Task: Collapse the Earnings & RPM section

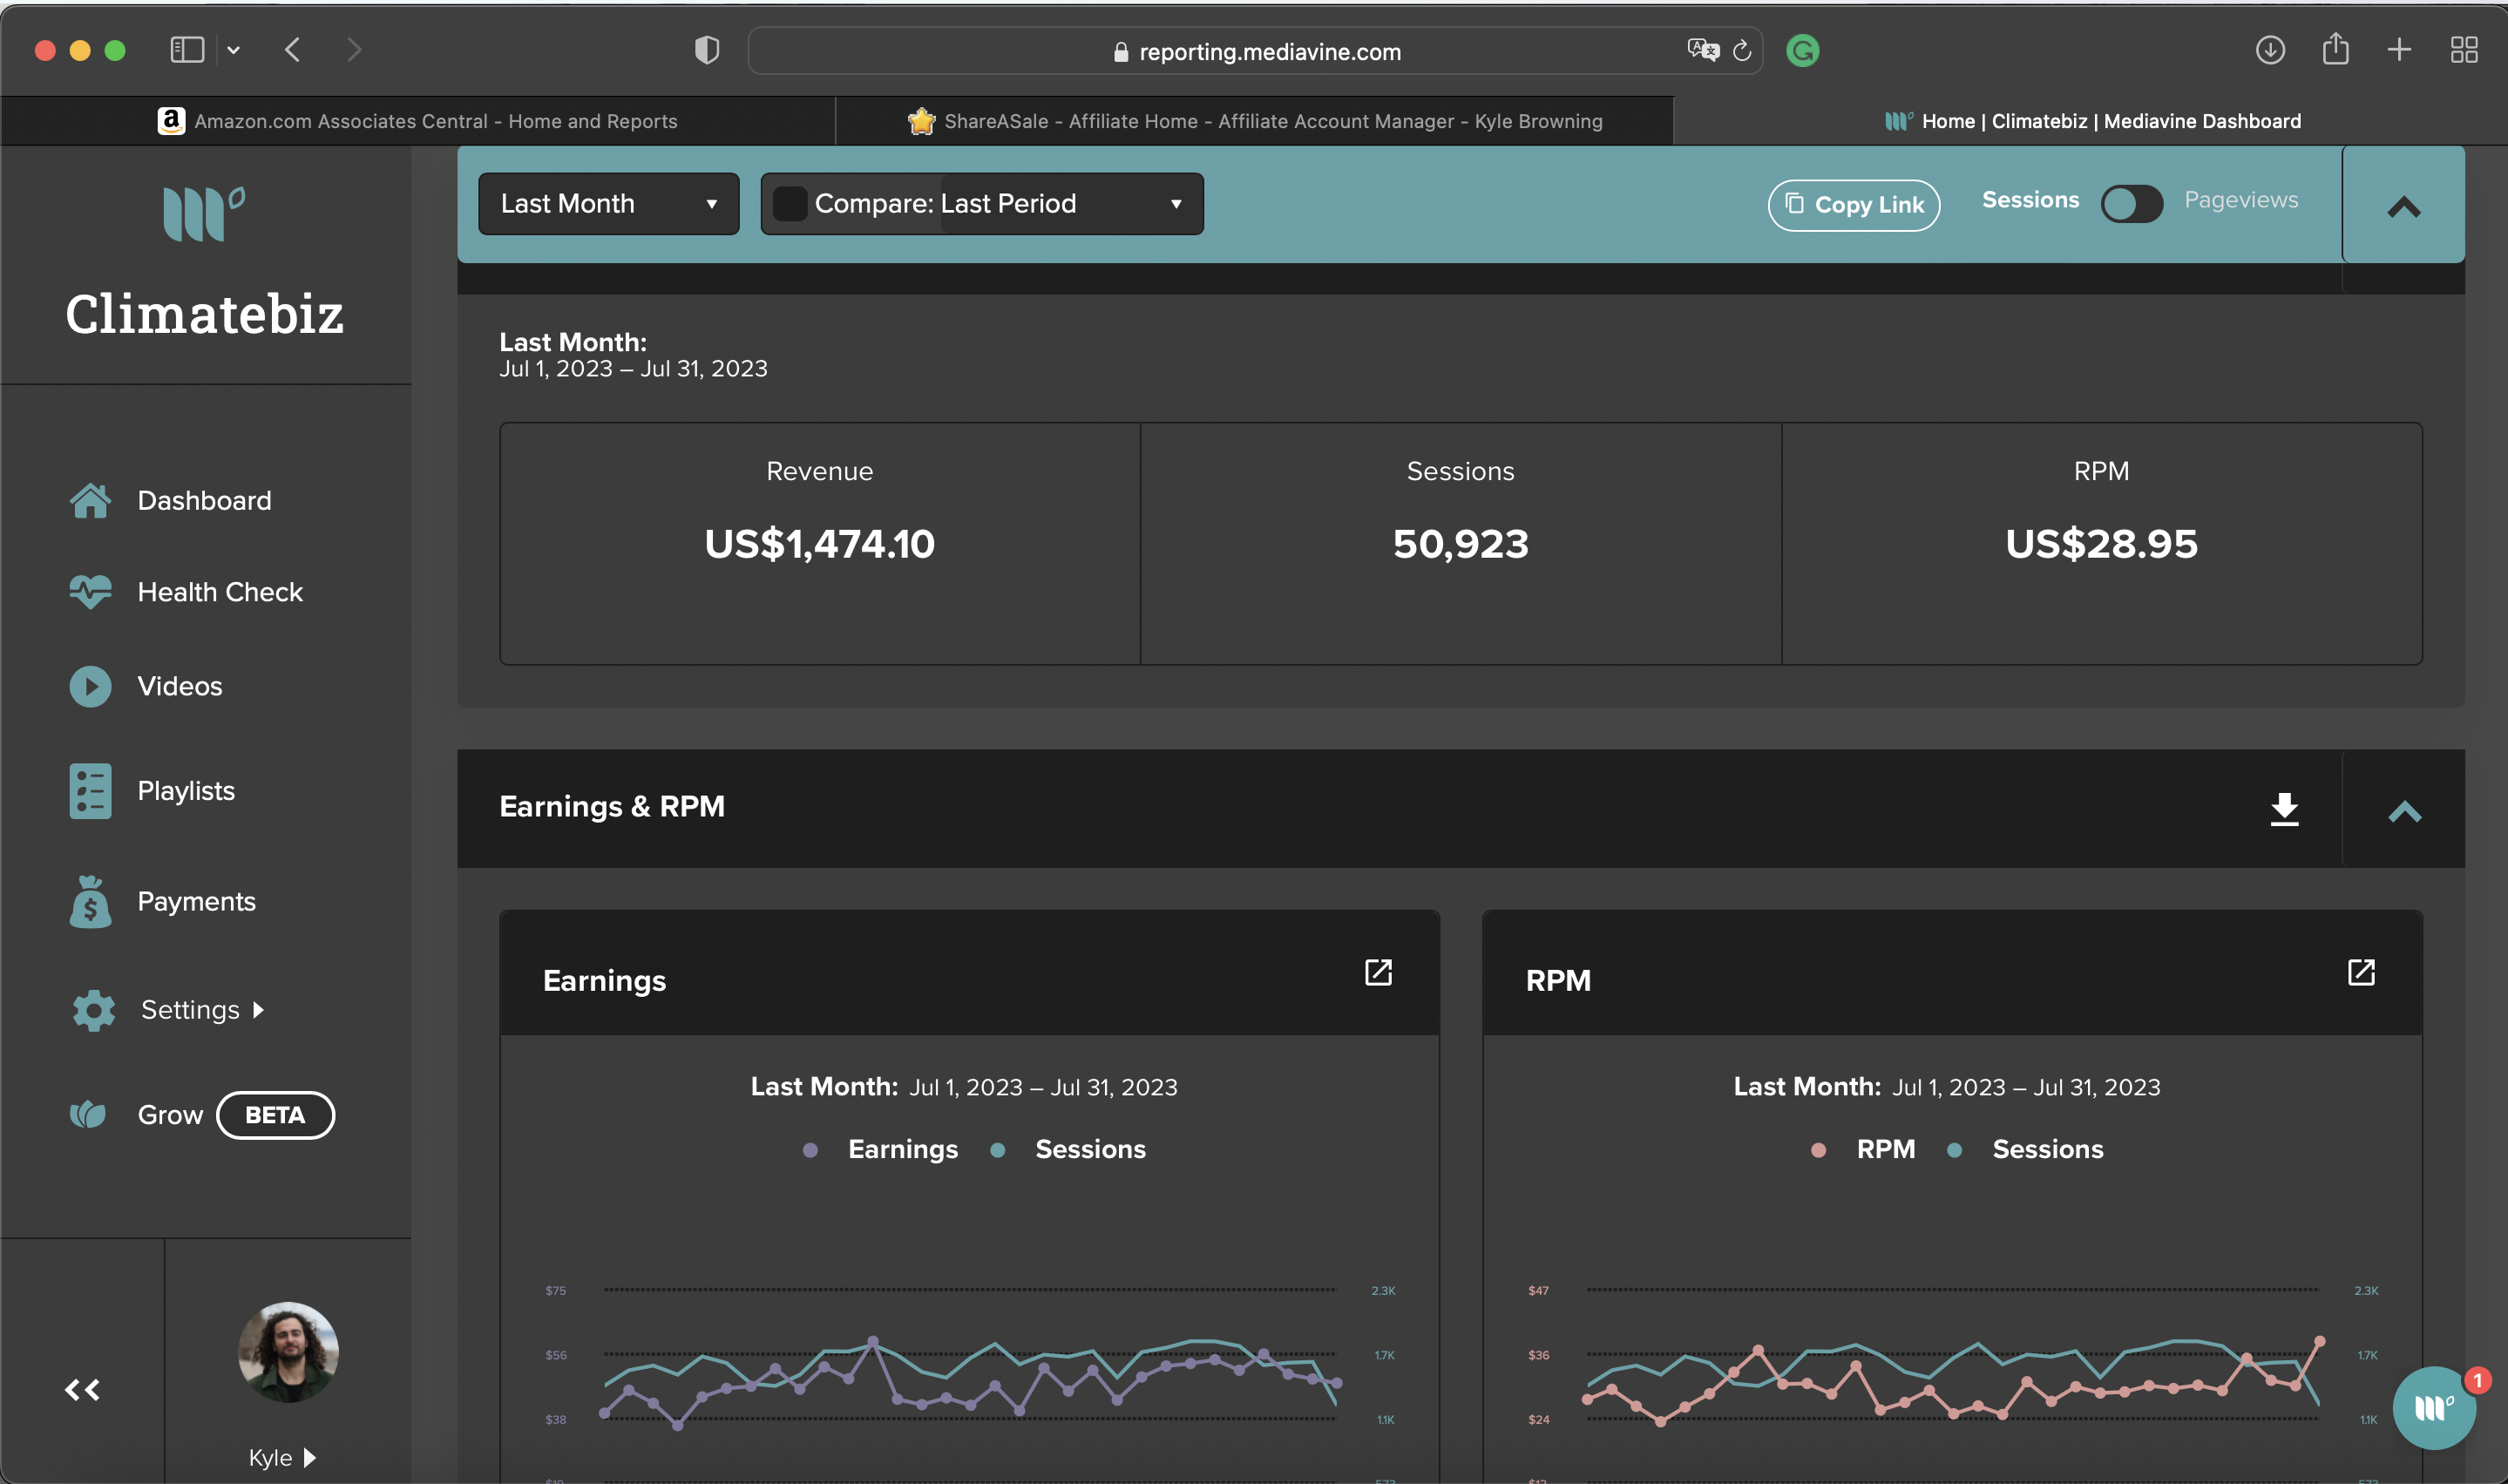Action: [2404, 811]
